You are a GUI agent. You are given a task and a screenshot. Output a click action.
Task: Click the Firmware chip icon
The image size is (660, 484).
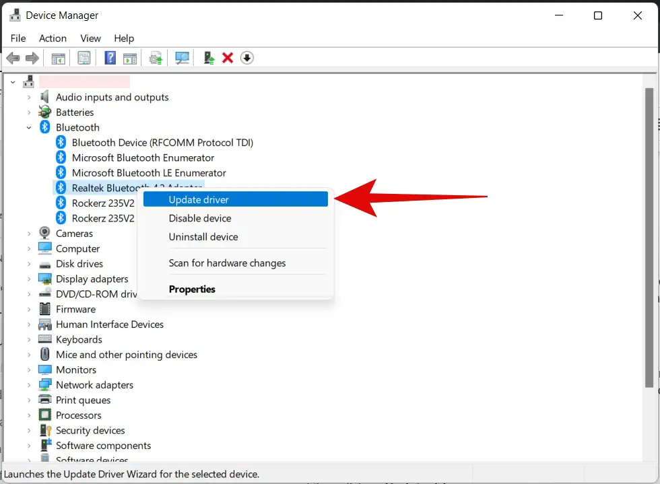[x=44, y=309]
